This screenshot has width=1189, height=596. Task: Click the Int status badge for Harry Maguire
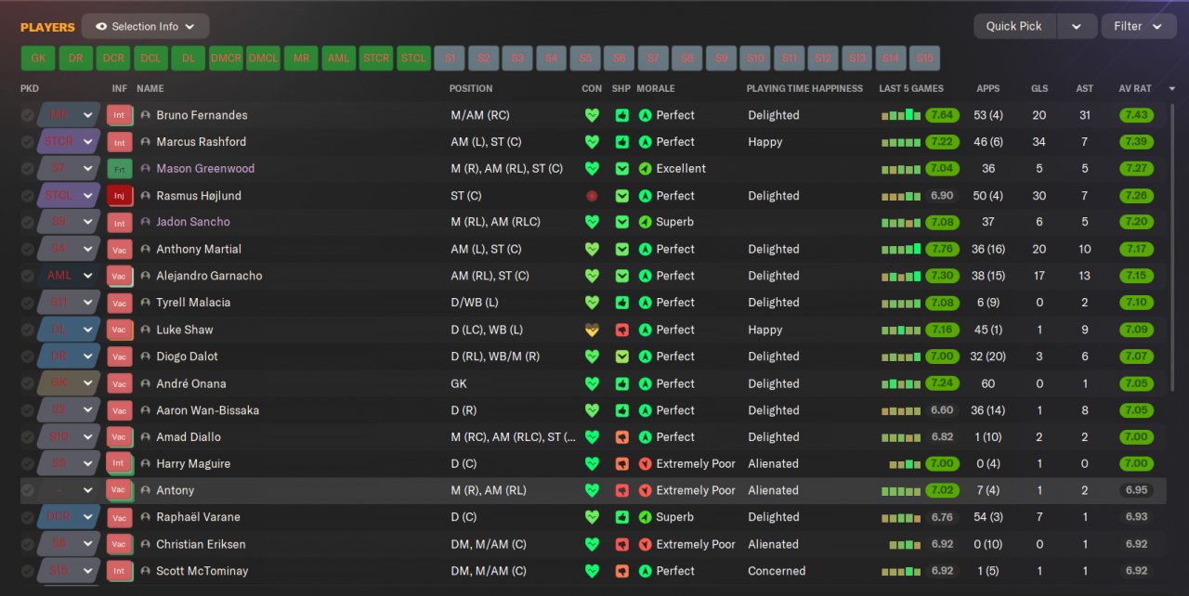[x=120, y=463]
